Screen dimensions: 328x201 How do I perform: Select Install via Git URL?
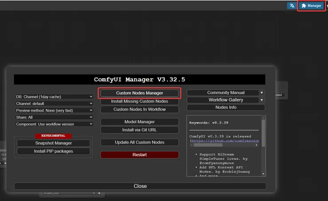140,130
